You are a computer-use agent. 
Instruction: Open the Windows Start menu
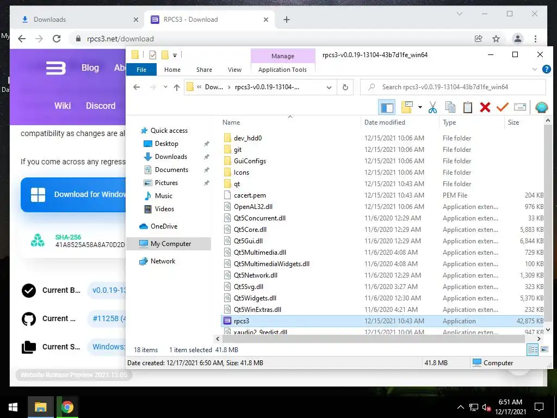point(13,407)
